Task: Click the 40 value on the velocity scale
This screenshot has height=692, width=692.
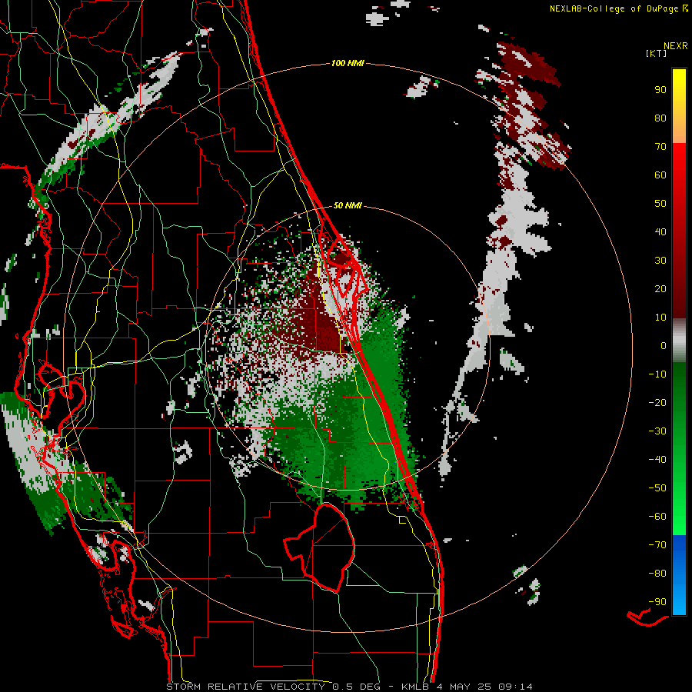Action: click(660, 231)
